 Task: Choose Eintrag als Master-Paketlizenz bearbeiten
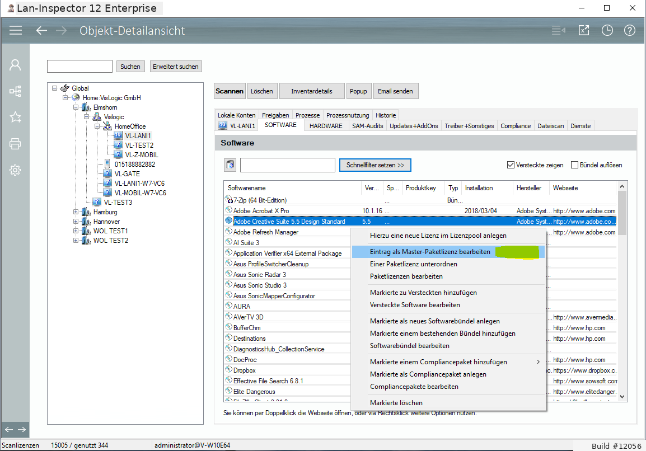click(448, 252)
